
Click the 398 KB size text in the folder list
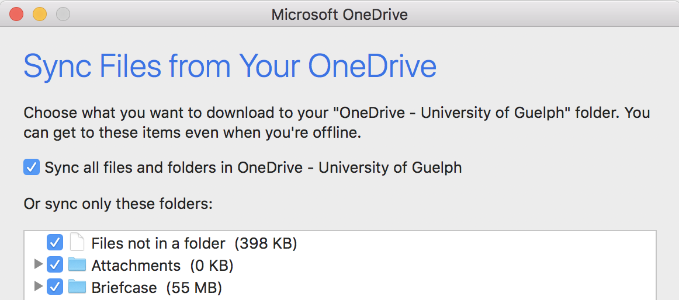(x=266, y=243)
